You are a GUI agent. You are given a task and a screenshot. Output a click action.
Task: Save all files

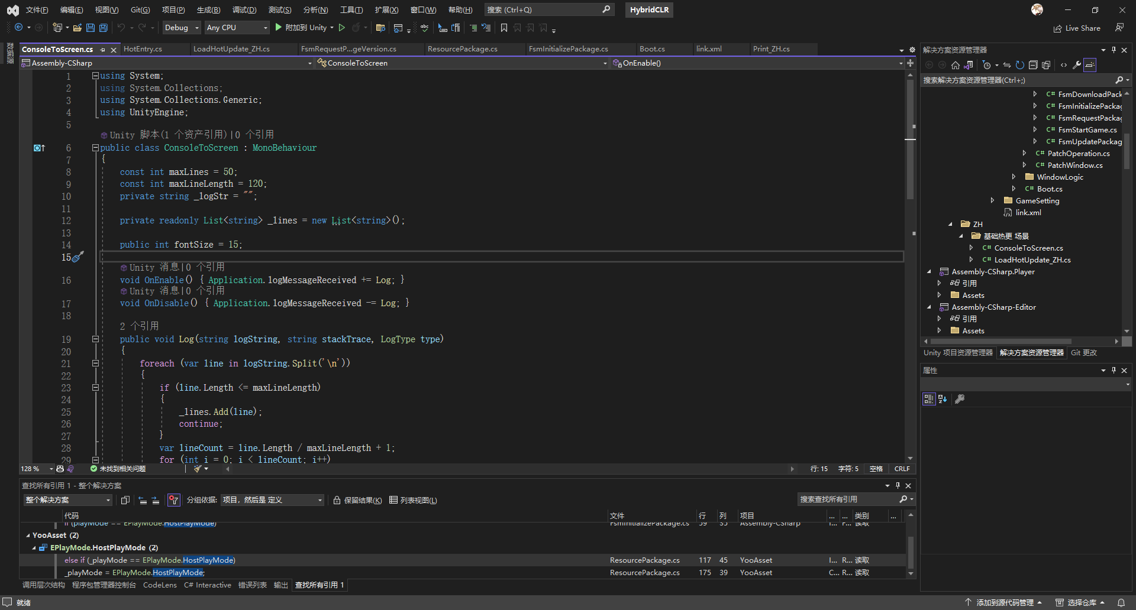pos(103,27)
